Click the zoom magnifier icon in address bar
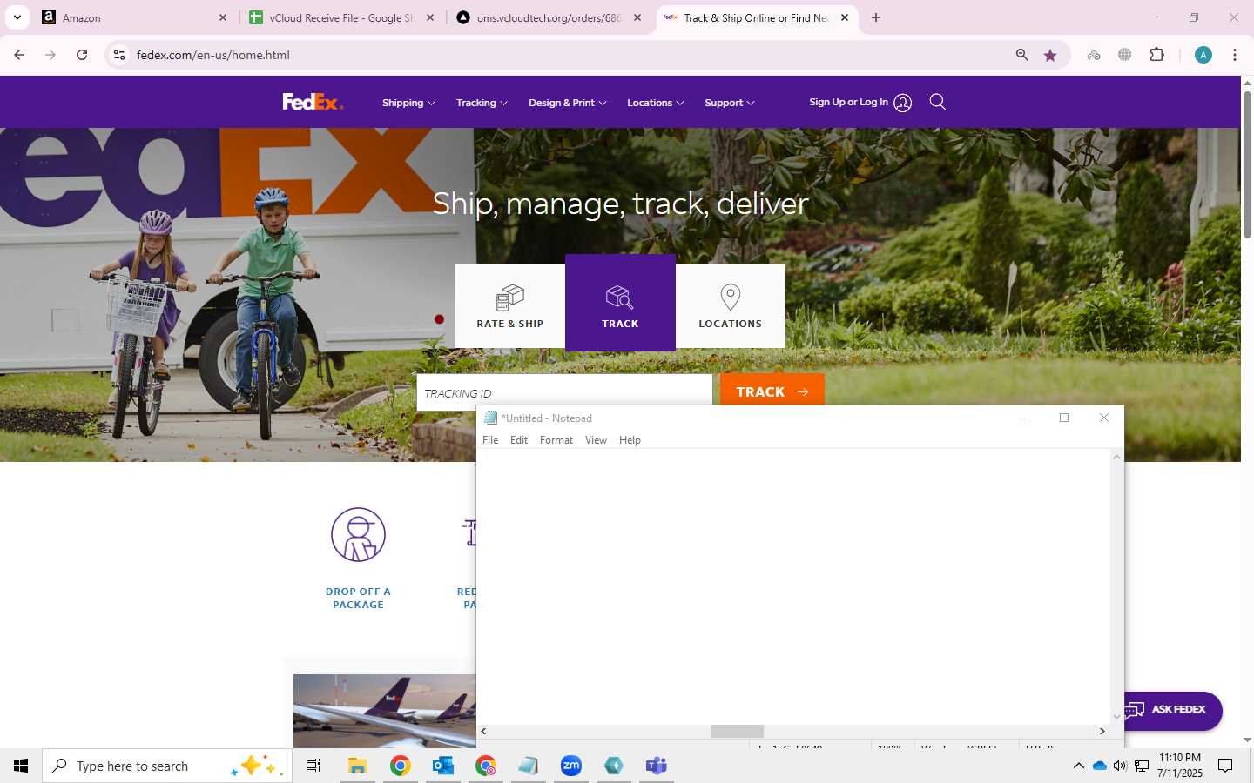Screen dimensions: 1254x783 (1022, 55)
